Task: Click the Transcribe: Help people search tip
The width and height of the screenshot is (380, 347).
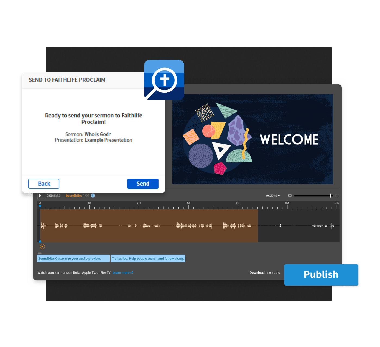Action: click(x=148, y=258)
